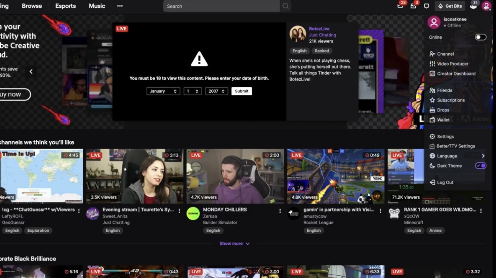Click the Rocket League category link
Screen dimensions: 496x278
[x=318, y=222]
